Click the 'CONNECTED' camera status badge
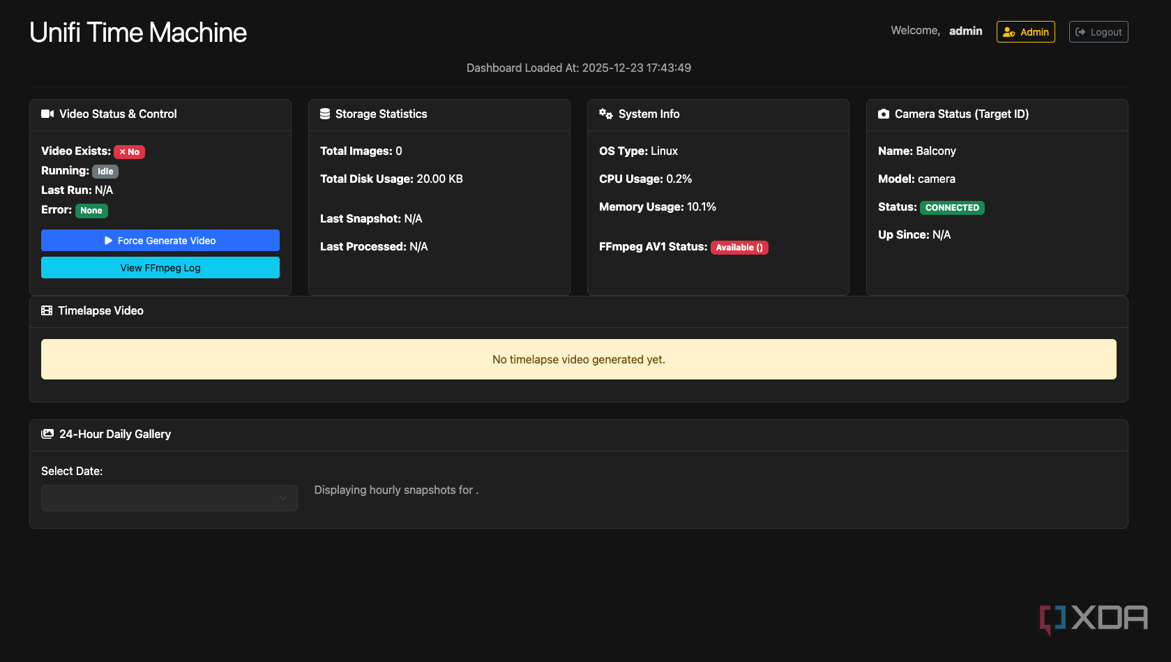The image size is (1171, 662). (x=952, y=208)
